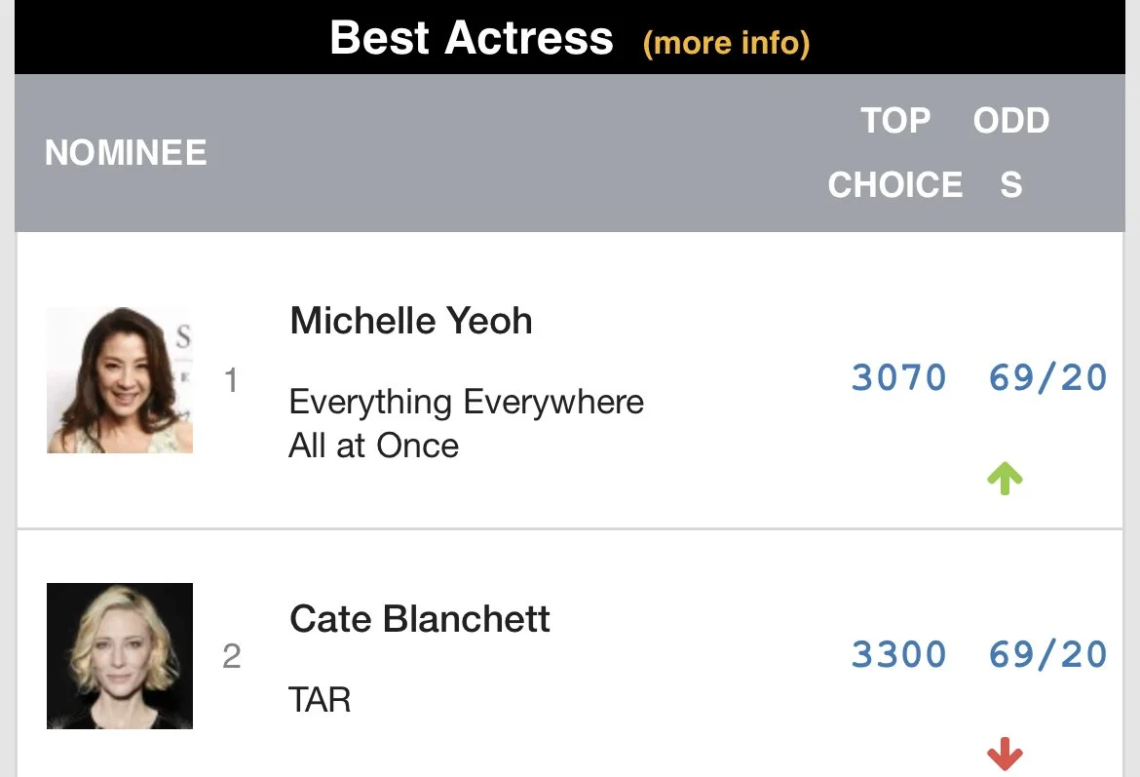Select the red down arrow icon
The width and height of the screenshot is (1140, 777).
coord(1005,754)
